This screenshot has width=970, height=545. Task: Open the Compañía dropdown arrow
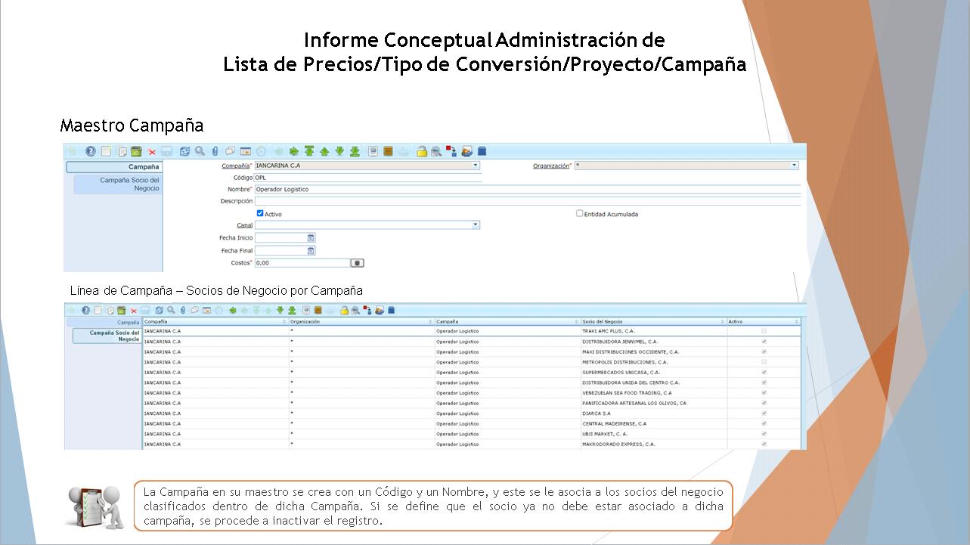[x=476, y=165]
